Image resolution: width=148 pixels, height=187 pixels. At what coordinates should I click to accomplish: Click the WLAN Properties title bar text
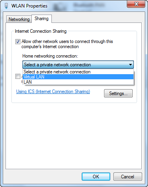[29, 6]
